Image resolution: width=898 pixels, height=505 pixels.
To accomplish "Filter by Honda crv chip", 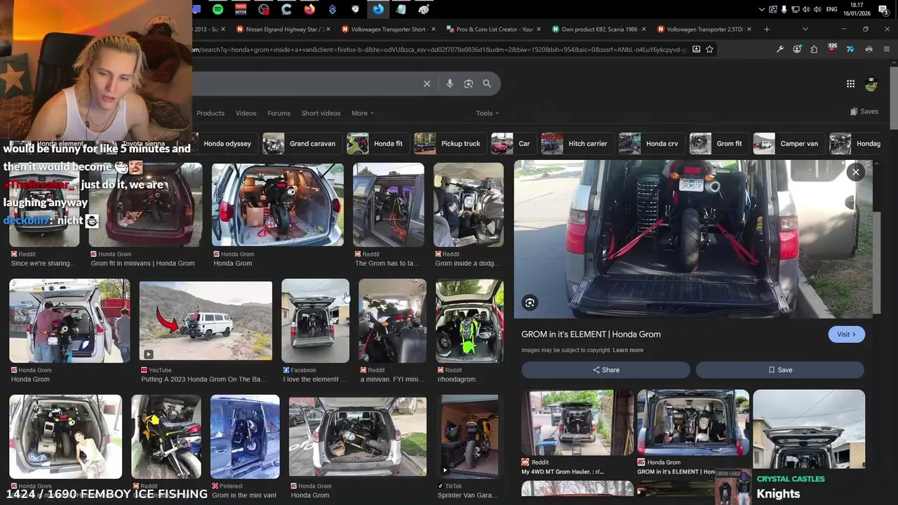I will click(x=652, y=144).
